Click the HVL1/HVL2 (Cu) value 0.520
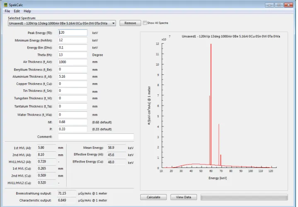 pyautogui.click(x=46, y=182)
